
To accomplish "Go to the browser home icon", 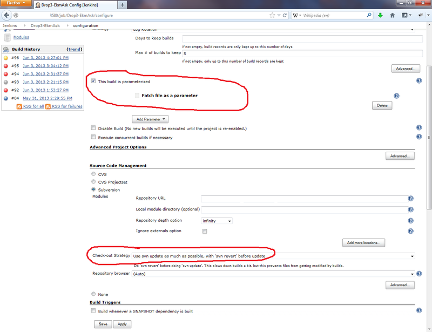I will coord(393,16).
